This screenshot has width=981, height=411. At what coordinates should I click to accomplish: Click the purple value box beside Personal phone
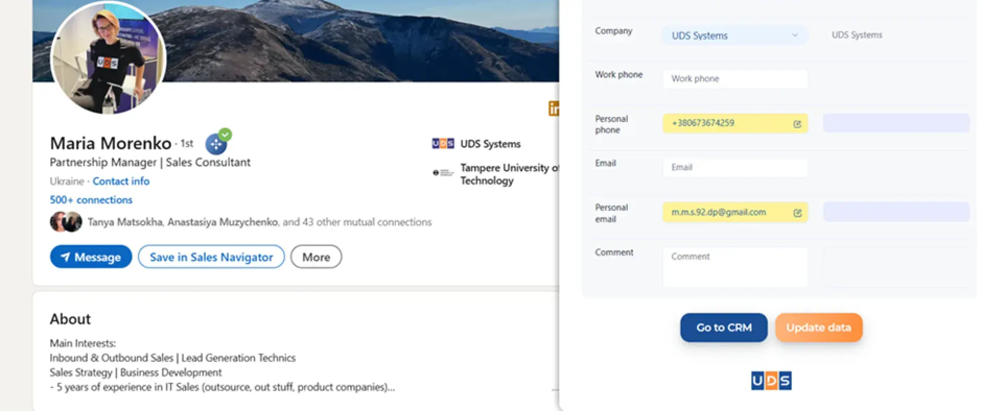click(x=896, y=123)
